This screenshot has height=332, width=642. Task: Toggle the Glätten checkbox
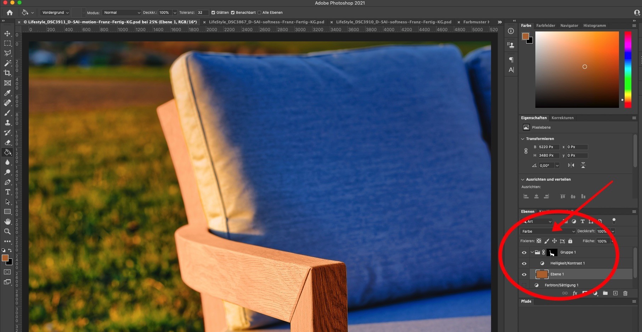click(x=213, y=13)
